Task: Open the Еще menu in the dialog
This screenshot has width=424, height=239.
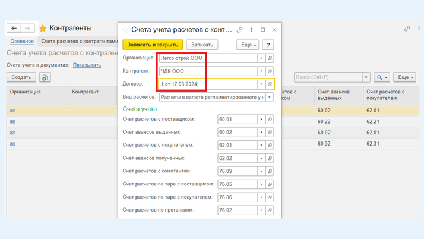Action: [x=248, y=45]
